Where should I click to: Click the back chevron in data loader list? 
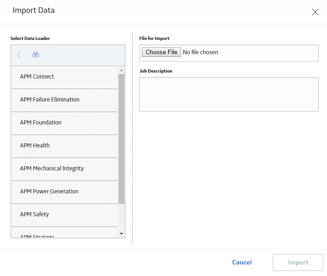tap(19, 55)
